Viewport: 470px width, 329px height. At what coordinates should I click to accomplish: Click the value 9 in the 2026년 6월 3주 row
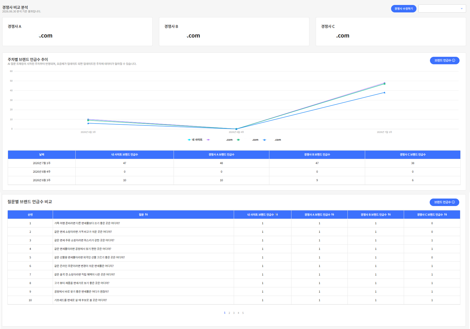(x=317, y=180)
